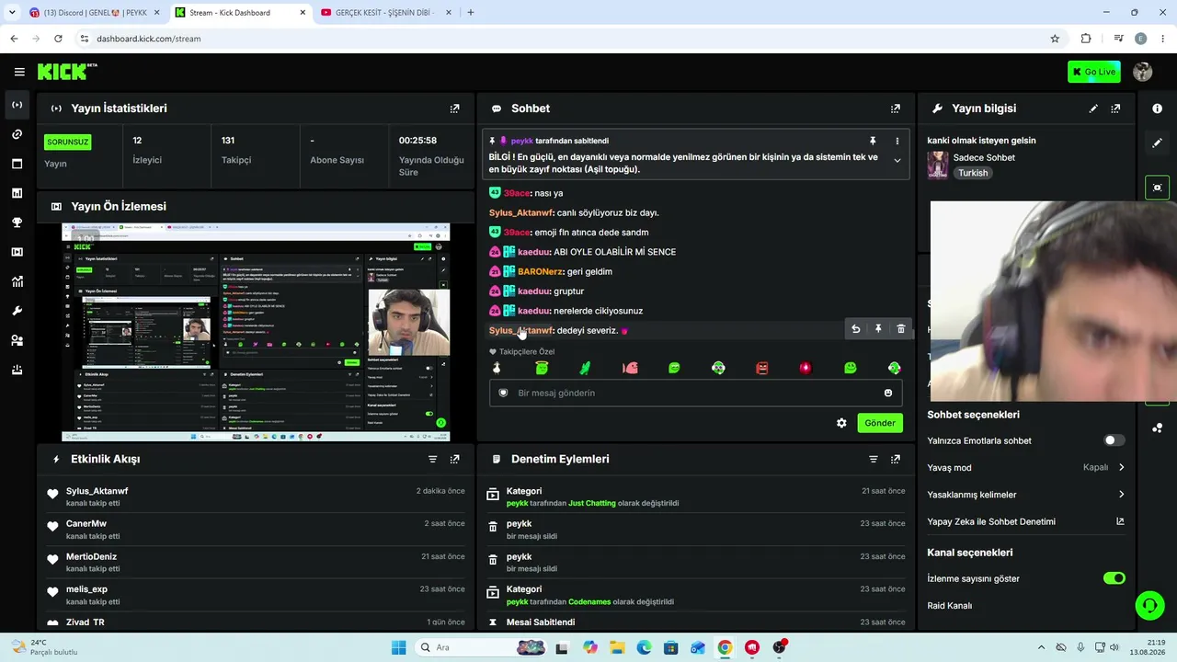Screen dimensions: 1177x662
Task: Pop out the Etkinlik Akışı panel
Action: [x=454, y=459]
